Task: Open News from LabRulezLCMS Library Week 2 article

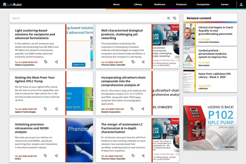Action: click(214, 75)
